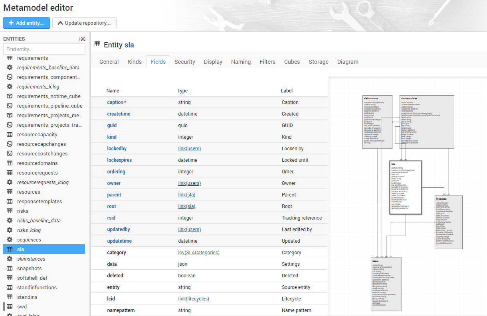This screenshot has width=487, height=316.
Task: Click the gear icon beside requirements_baseline_data
Action: click(10, 68)
